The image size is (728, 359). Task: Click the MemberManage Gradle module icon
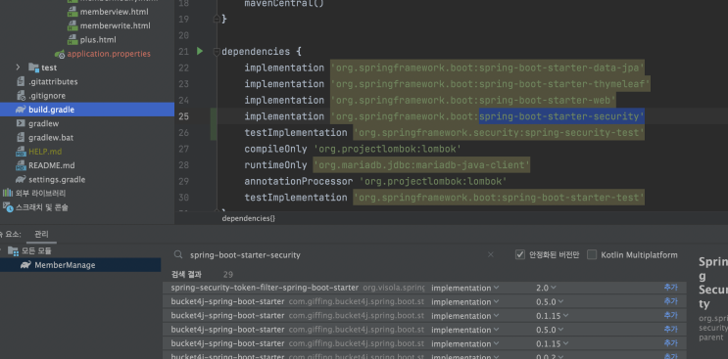[x=26, y=265]
